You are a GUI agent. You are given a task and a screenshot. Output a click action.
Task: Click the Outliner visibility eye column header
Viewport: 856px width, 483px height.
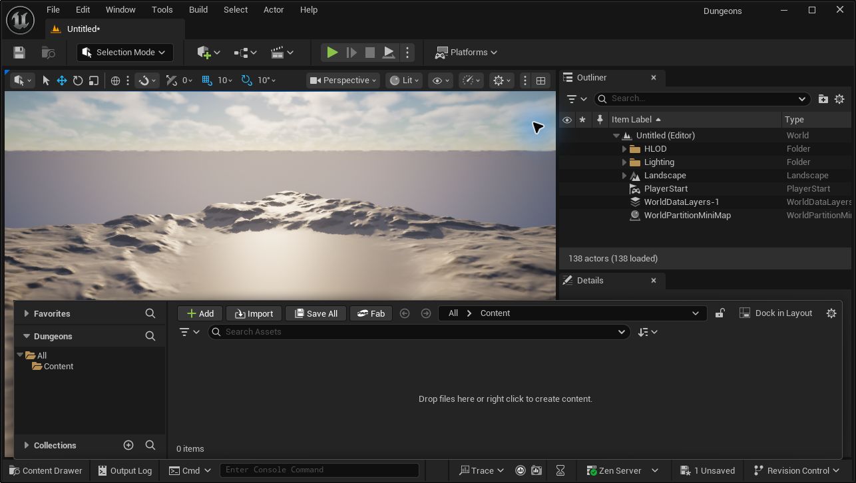coord(567,120)
